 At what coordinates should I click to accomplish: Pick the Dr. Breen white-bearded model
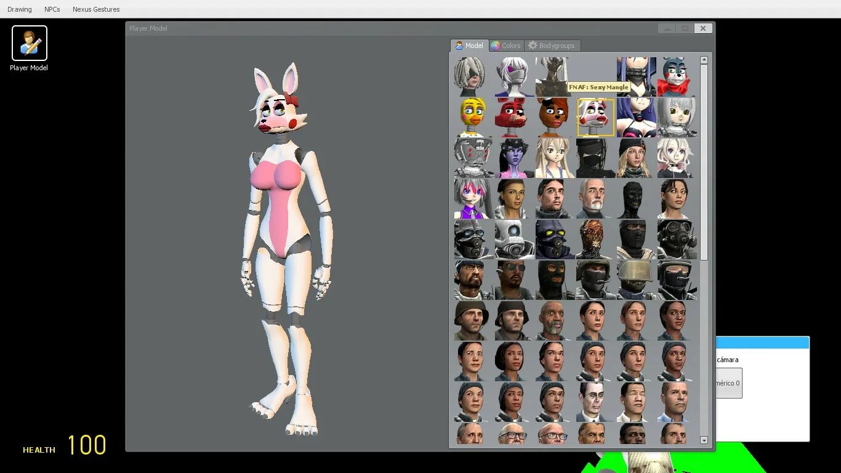[595, 198]
